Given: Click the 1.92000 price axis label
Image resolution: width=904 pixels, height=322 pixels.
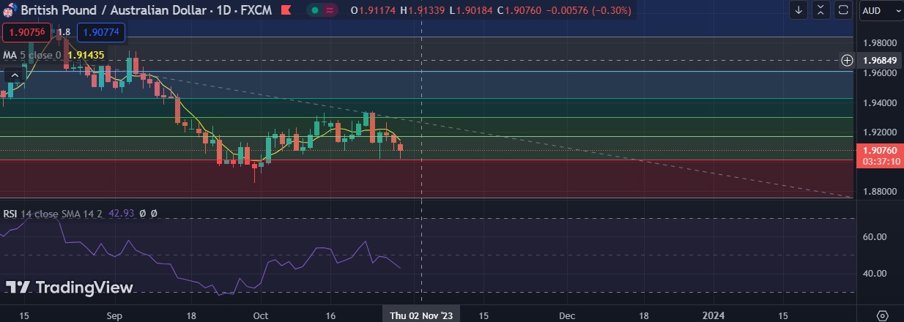Looking at the screenshot, I should click(x=880, y=133).
